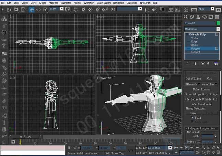Toggle Show End Result icon
The image size is (222, 156).
pyautogui.click(x=195, y=63)
